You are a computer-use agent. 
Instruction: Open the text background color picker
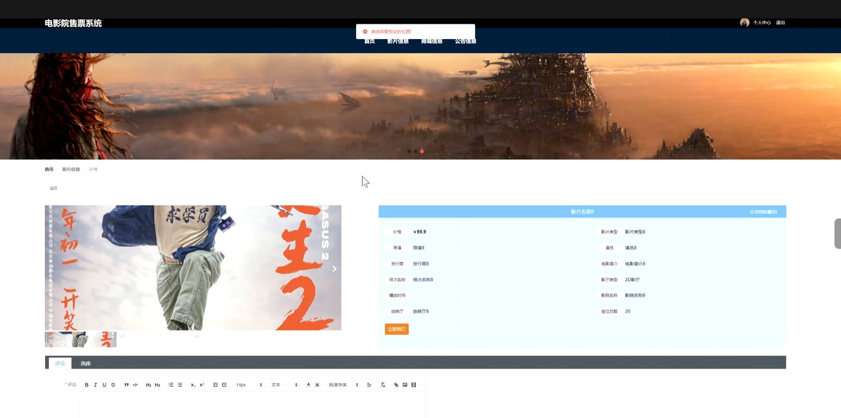(317, 385)
